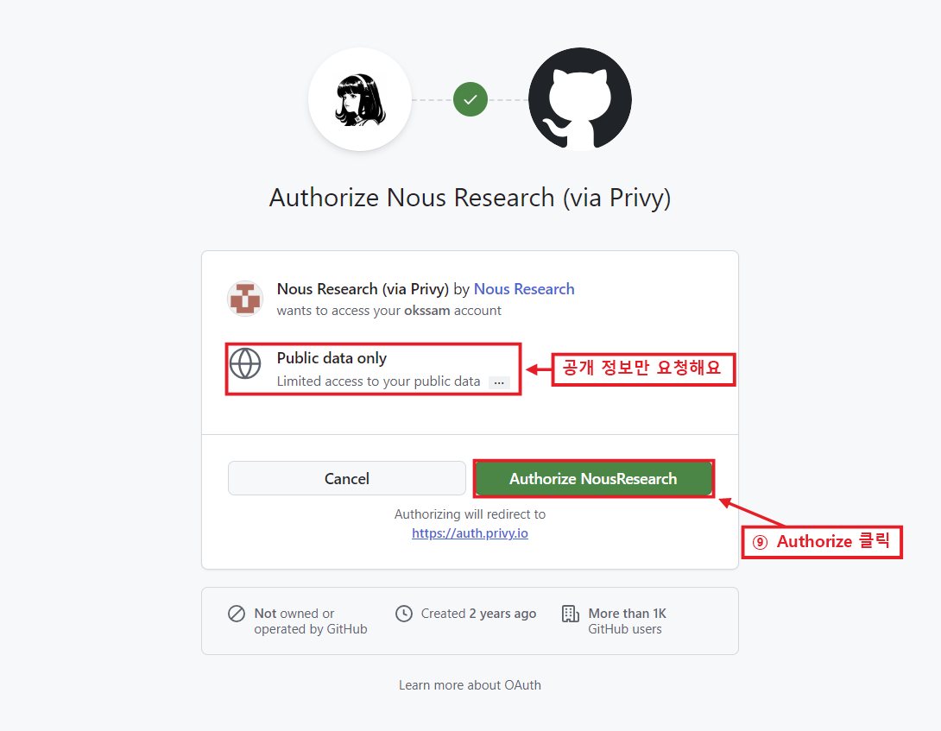Click 'Authorizing will redirect to' text

point(470,514)
